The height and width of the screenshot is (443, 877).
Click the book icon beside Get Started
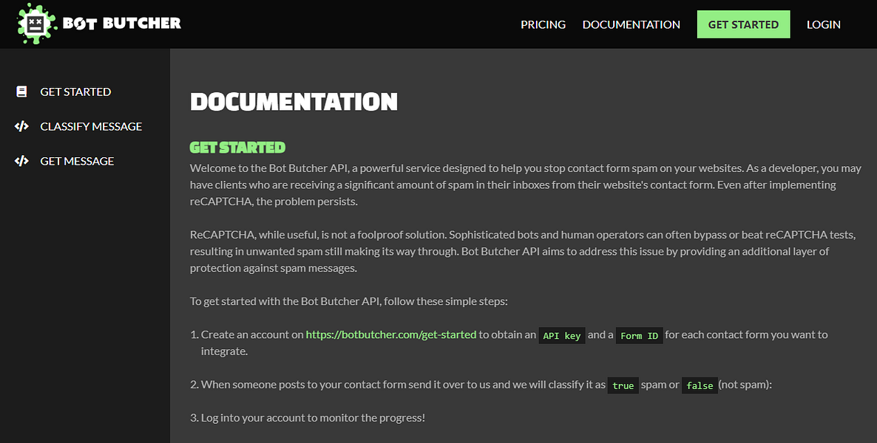pos(21,92)
